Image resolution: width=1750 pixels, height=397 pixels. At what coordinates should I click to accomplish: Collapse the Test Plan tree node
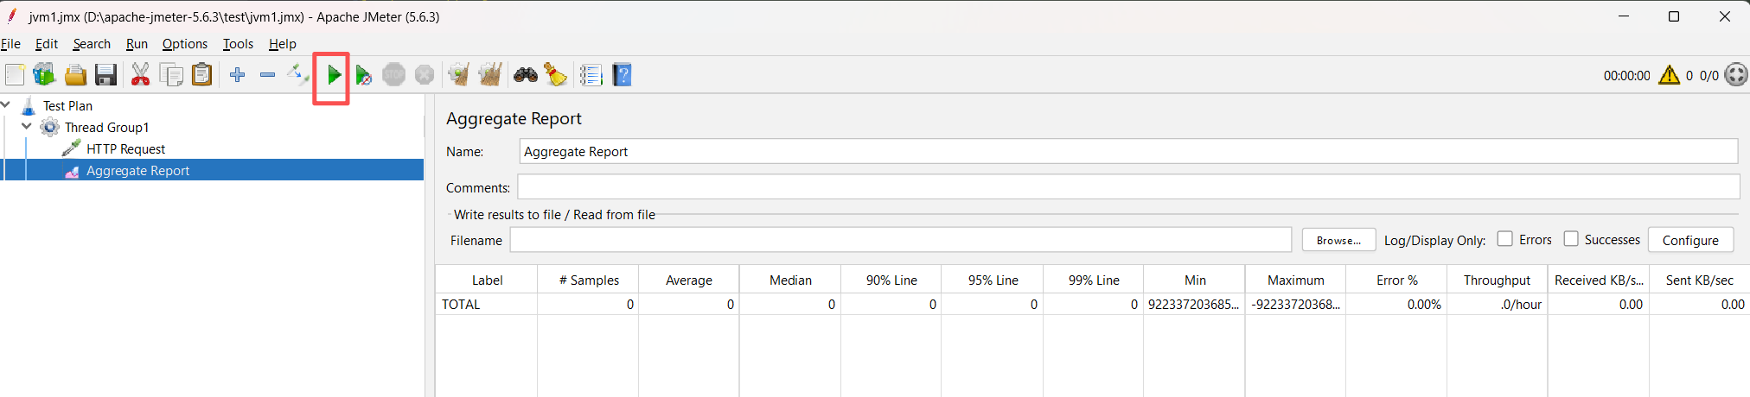(6, 104)
